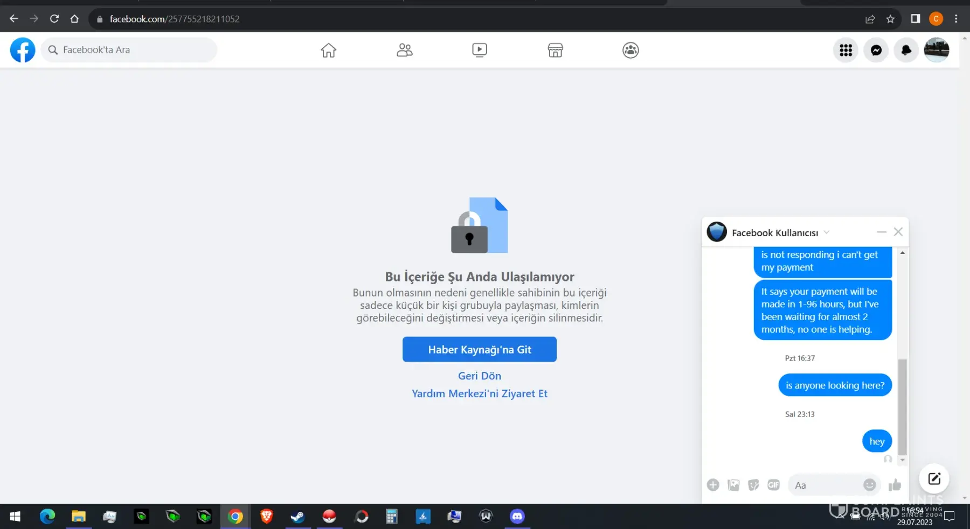Choose a sticker in the chat
The width and height of the screenshot is (970, 529).
pyautogui.click(x=753, y=485)
